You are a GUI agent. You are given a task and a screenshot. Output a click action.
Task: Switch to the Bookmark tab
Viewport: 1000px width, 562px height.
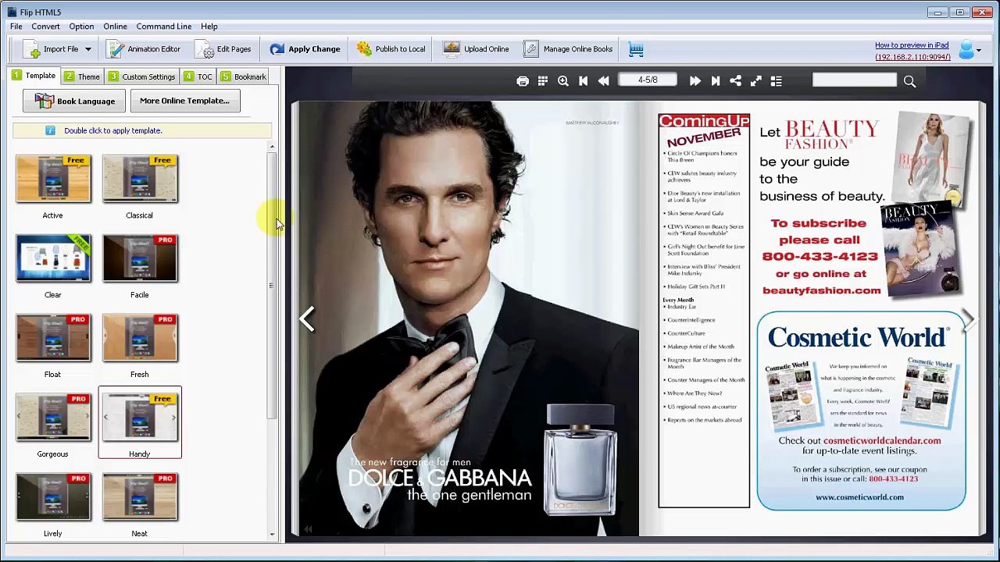244,76
